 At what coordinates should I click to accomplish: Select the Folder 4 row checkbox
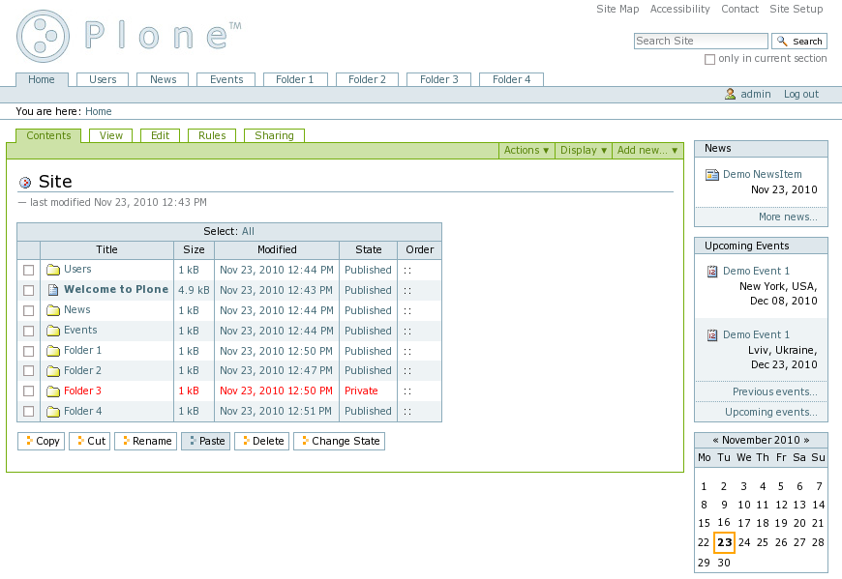pyautogui.click(x=29, y=412)
